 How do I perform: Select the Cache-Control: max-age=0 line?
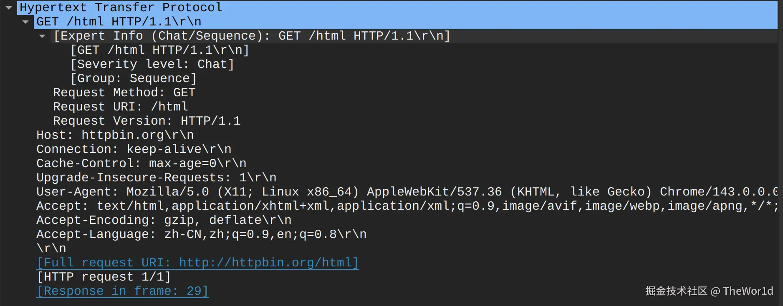click(141, 163)
